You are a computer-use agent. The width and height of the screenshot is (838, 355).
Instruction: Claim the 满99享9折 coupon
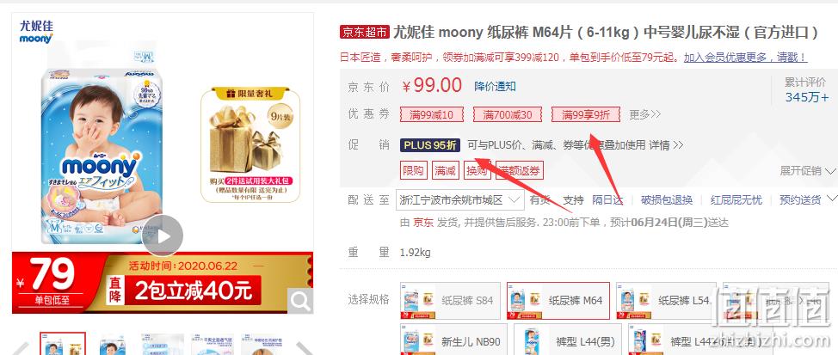pyautogui.click(x=586, y=114)
